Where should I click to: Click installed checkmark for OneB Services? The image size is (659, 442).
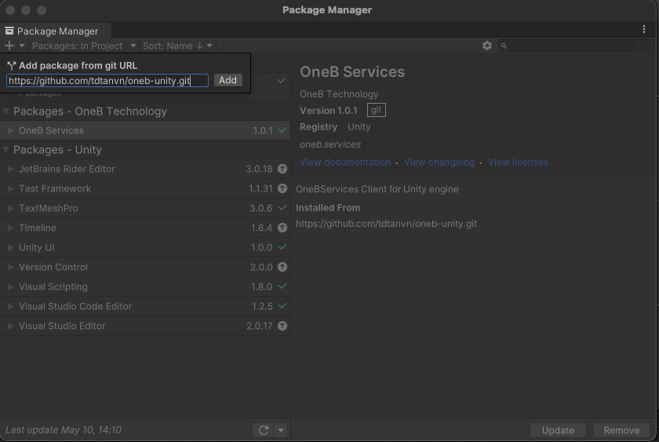(282, 130)
